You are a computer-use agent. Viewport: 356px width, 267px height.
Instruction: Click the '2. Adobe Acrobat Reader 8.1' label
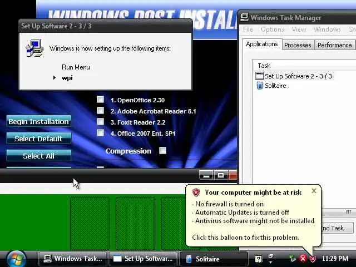tap(154, 111)
